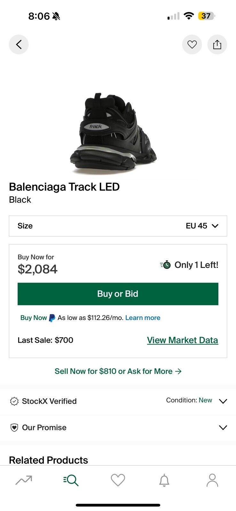Tap the StockX Verified badge icon
The height and width of the screenshot is (511, 236).
coord(14,401)
